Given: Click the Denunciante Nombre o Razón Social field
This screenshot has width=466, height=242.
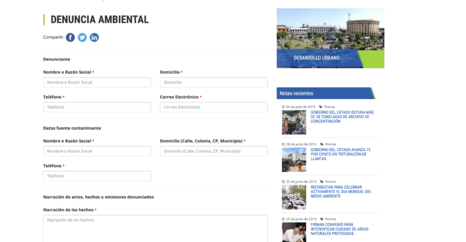Looking at the screenshot, I should pyautogui.click(x=97, y=82).
